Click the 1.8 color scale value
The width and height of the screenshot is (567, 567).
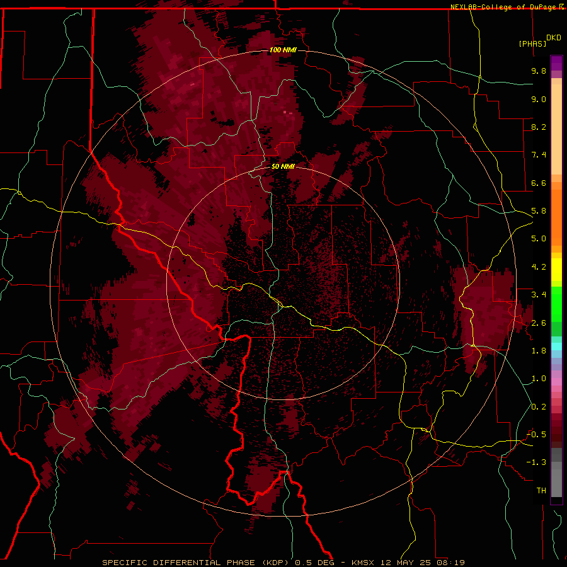pyautogui.click(x=539, y=351)
